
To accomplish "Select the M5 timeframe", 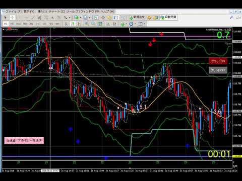I will pos(12,24).
